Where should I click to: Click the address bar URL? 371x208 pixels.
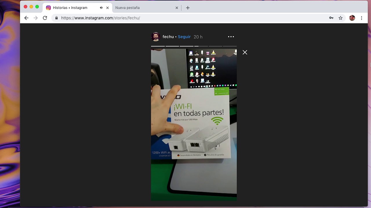tap(101, 18)
